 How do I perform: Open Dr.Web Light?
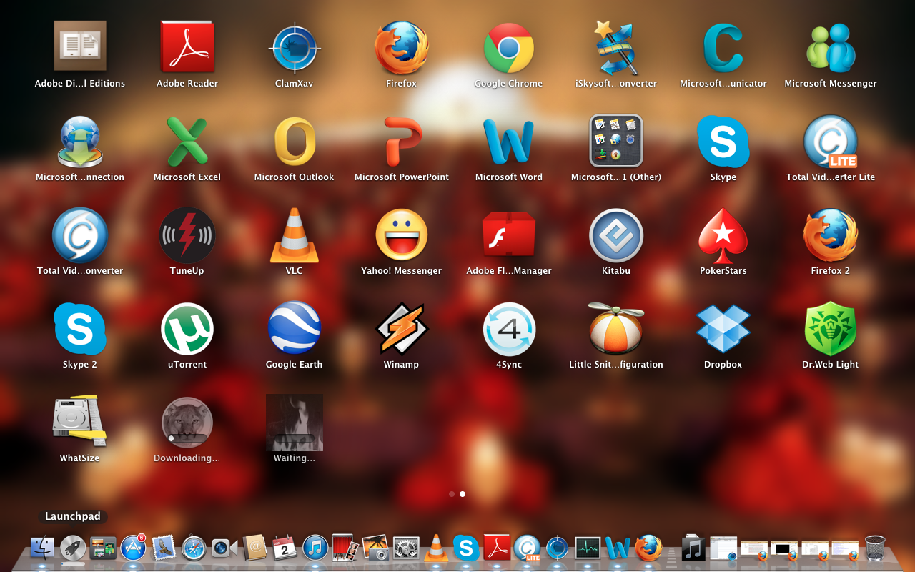[831, 329]
